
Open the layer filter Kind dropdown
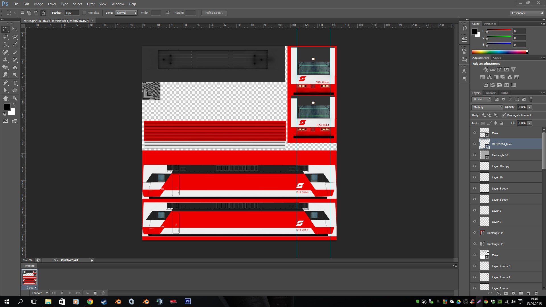tap(482, 99)
